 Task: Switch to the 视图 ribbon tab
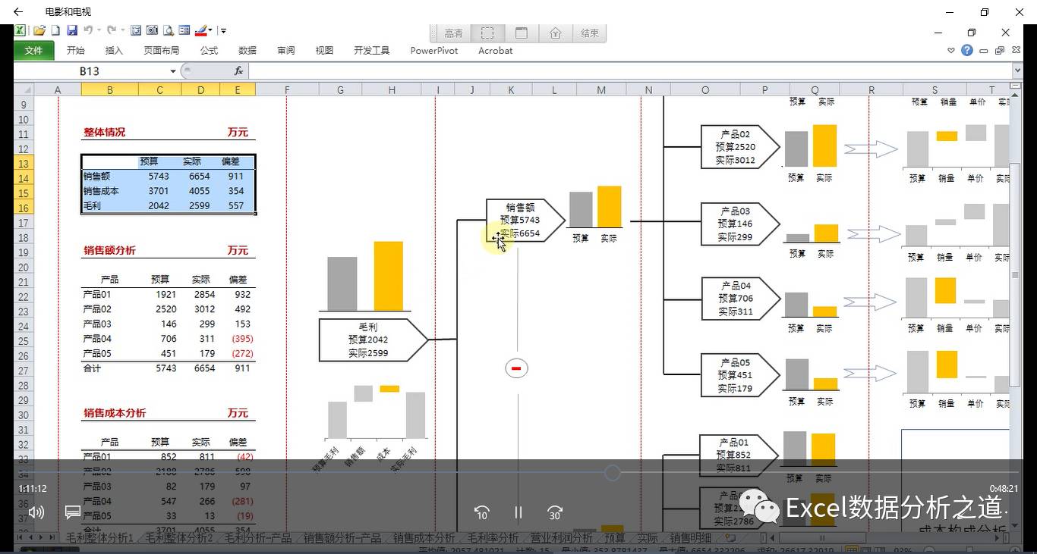tap(325, 50)
